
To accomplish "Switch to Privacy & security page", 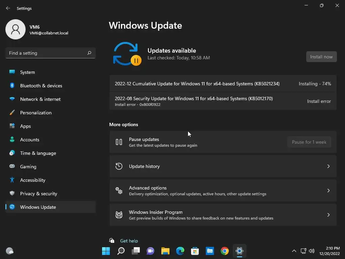I will 51,194.
